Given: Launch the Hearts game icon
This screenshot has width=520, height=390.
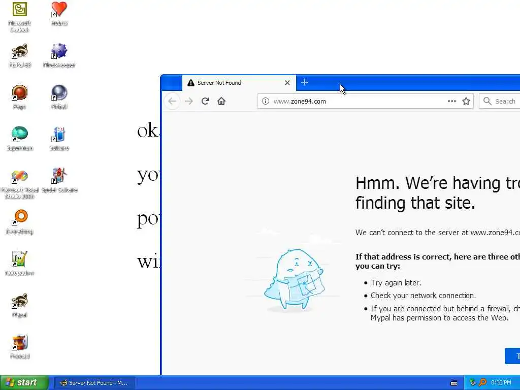Looking at the screenshot, I should [x=59, y=14].
